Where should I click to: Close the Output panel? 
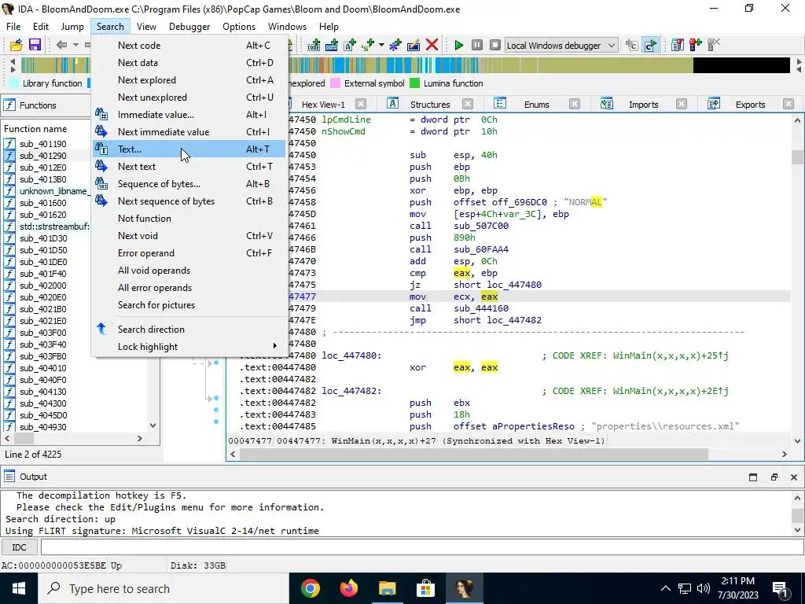[x=794, y=477]
